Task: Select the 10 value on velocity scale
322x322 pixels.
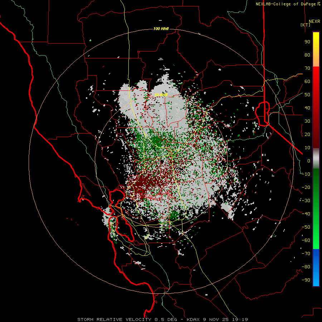Action: (x=307, y=148)
